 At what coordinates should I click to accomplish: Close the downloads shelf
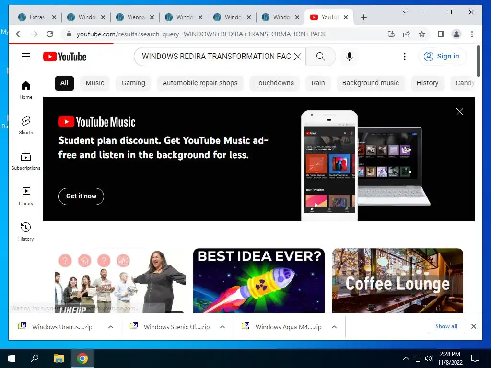tap(473, 326)
